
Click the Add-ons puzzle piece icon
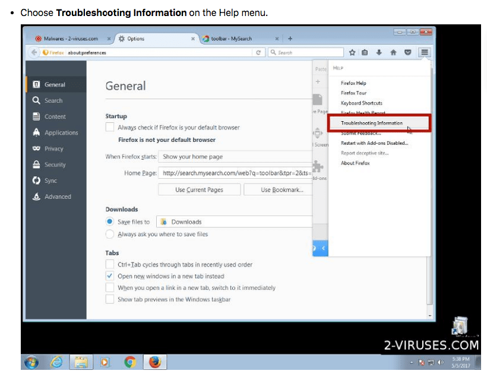(318, 166)
